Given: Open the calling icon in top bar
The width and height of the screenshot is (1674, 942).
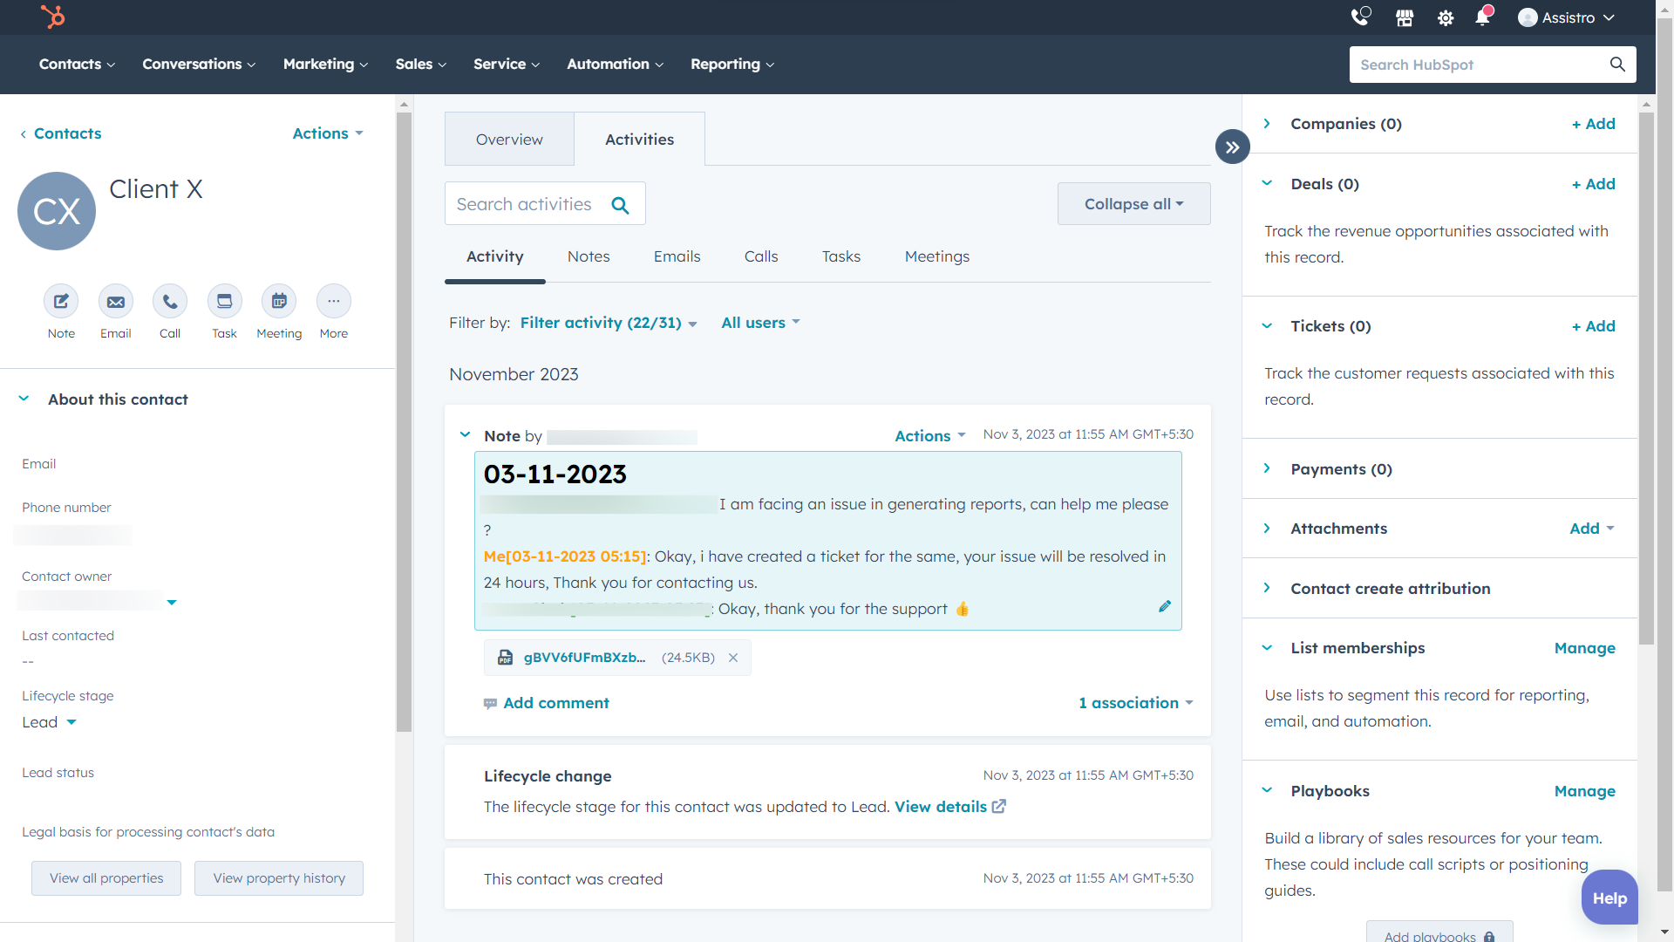Looking at the screenshot, I should (x=1361, y=17).
